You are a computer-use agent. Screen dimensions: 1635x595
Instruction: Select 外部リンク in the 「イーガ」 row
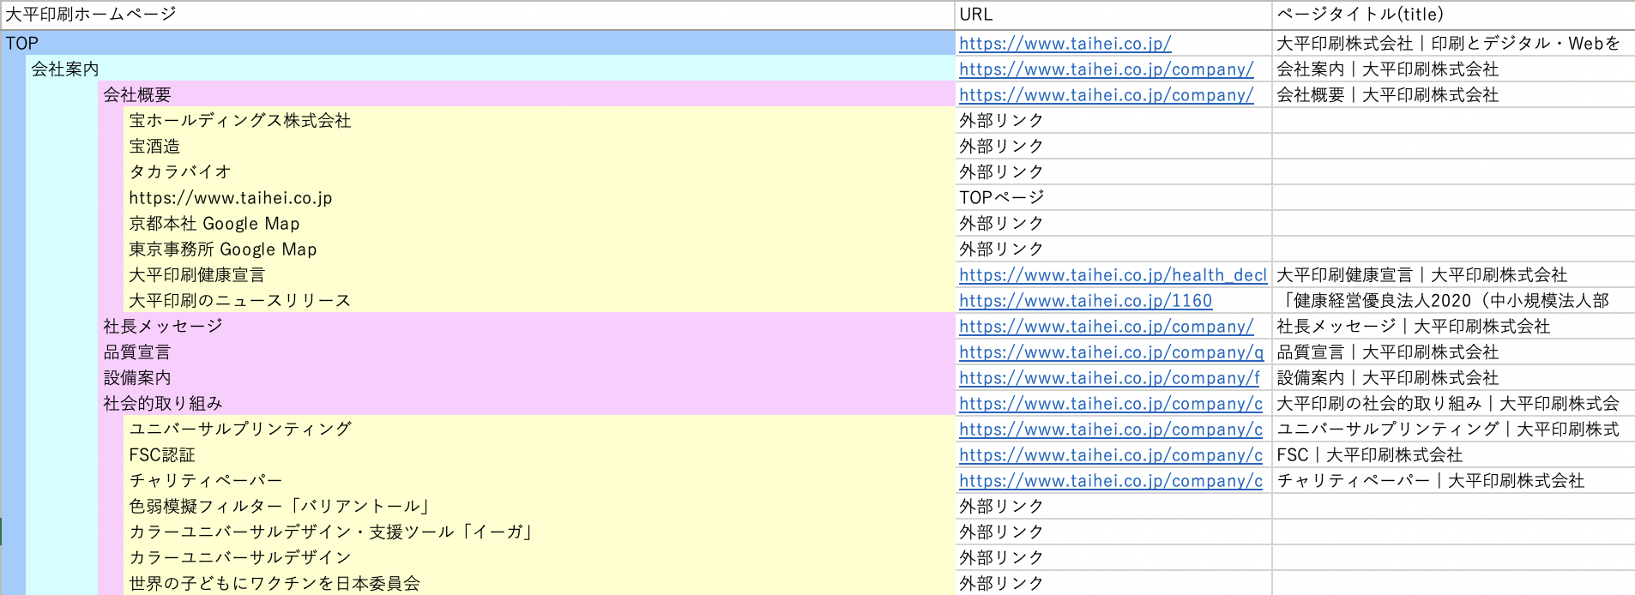click(x=1113, y=532)
